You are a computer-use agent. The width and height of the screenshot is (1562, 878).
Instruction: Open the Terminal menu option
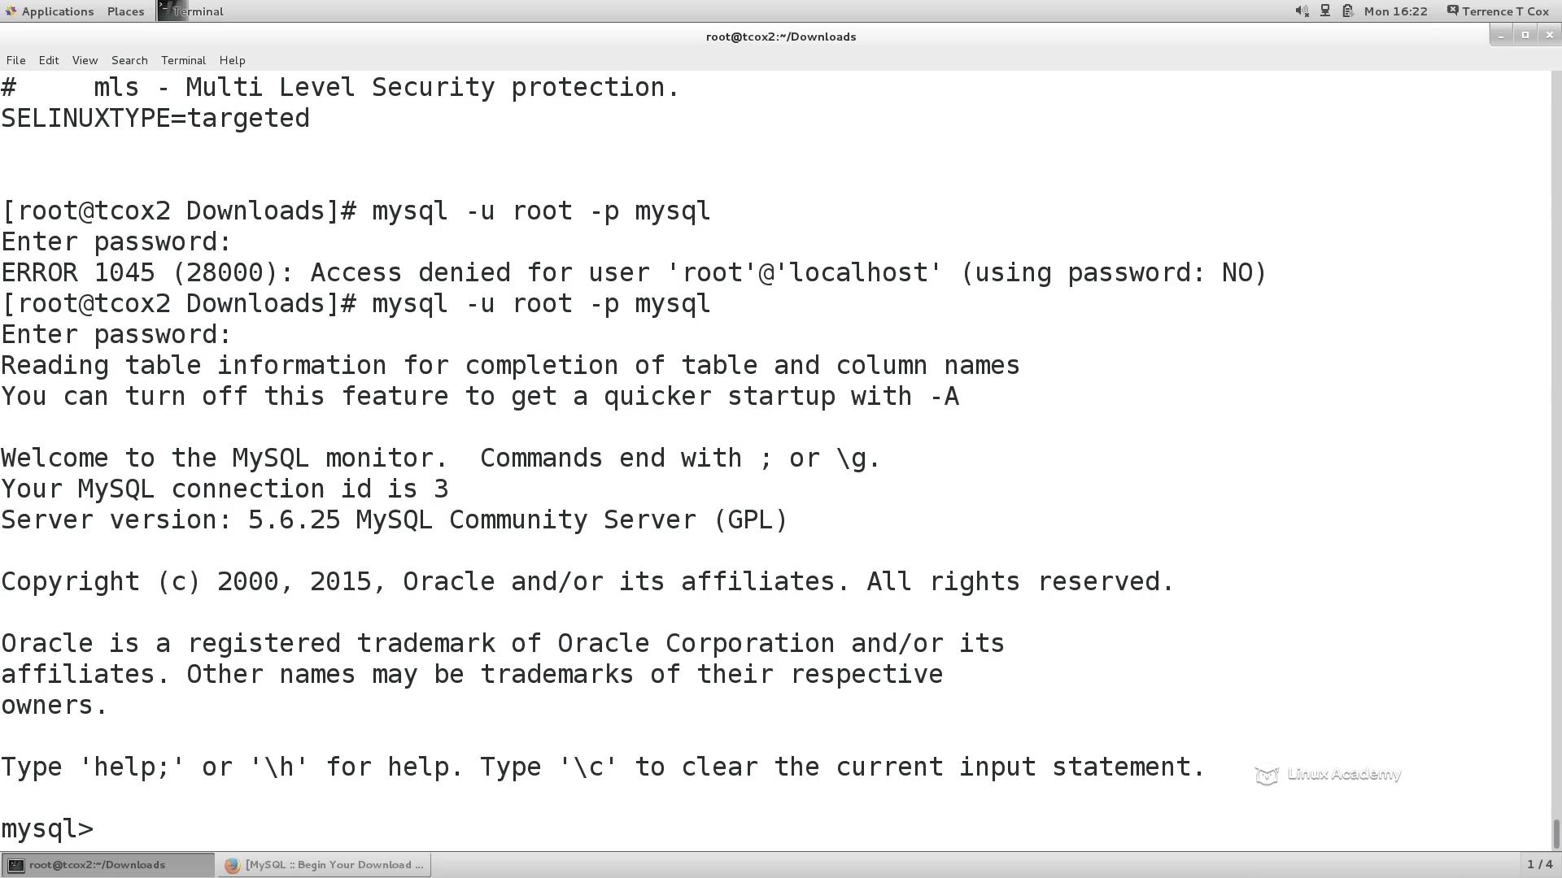tap(182, 60)
